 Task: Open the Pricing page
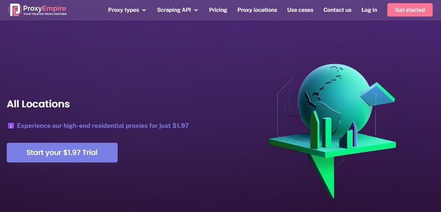tap(218, 10)
